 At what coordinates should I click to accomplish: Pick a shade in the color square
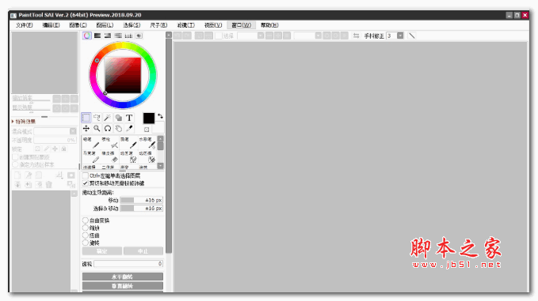pos(123,75)
